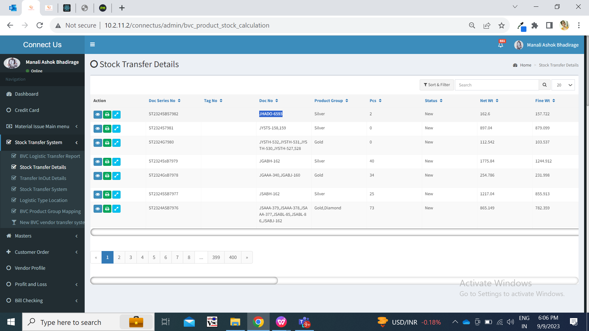Open the notifications bell with 551 badge

click(501, 44)
